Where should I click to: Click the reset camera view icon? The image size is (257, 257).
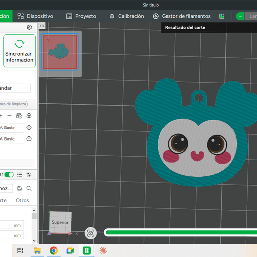91,233
